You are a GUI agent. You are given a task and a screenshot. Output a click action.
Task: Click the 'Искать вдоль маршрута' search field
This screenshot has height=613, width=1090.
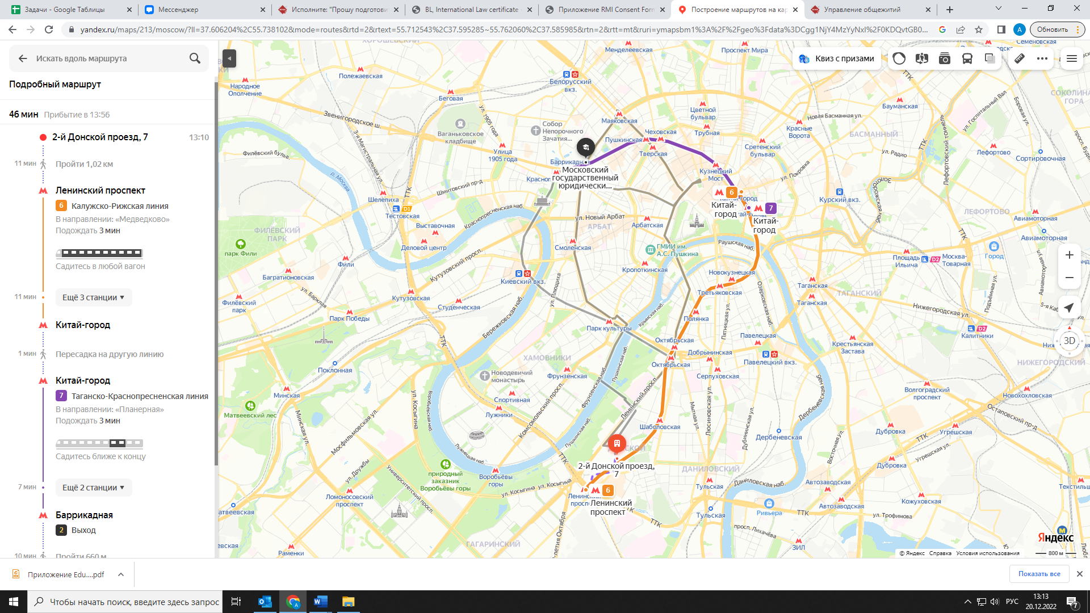click(109, 58)
